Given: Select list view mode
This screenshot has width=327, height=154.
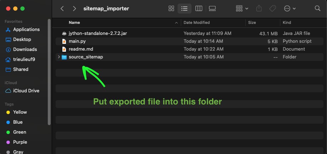Looking at the screenshot, I should (184, 9).
